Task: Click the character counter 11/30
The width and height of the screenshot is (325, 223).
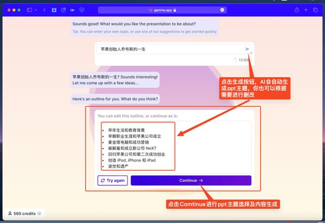Action: [x=243, y=60]
